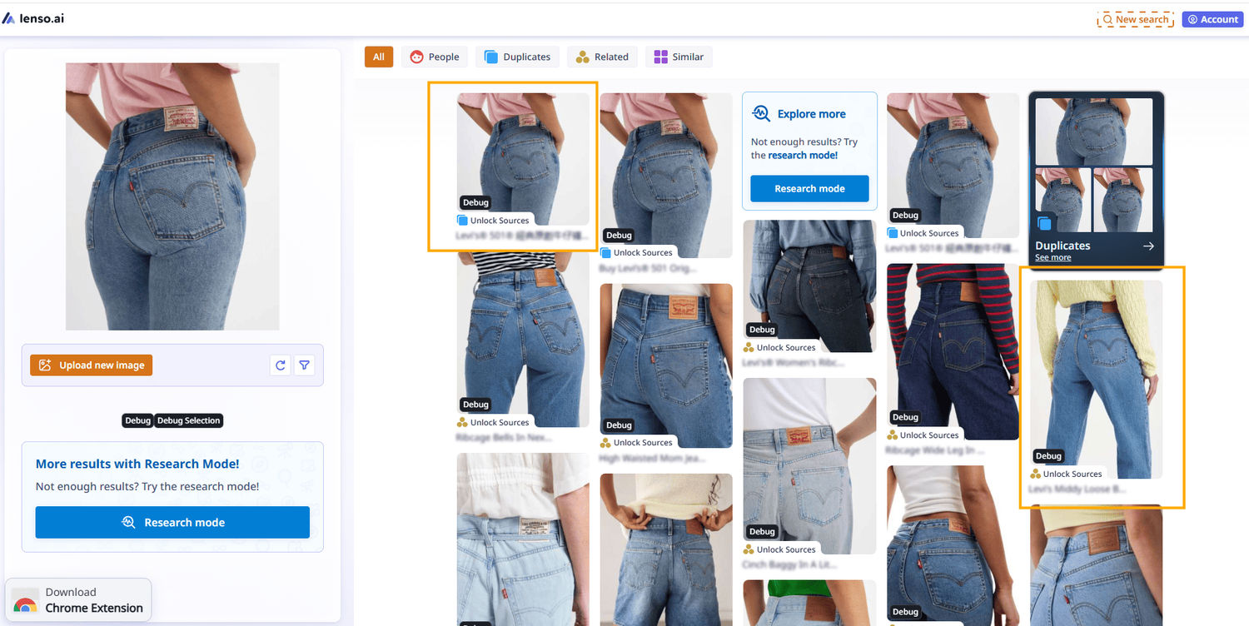The height and width of the screenshot is (626, 1249).
Task: Click Research mode under More results heading
Action: 172,522
